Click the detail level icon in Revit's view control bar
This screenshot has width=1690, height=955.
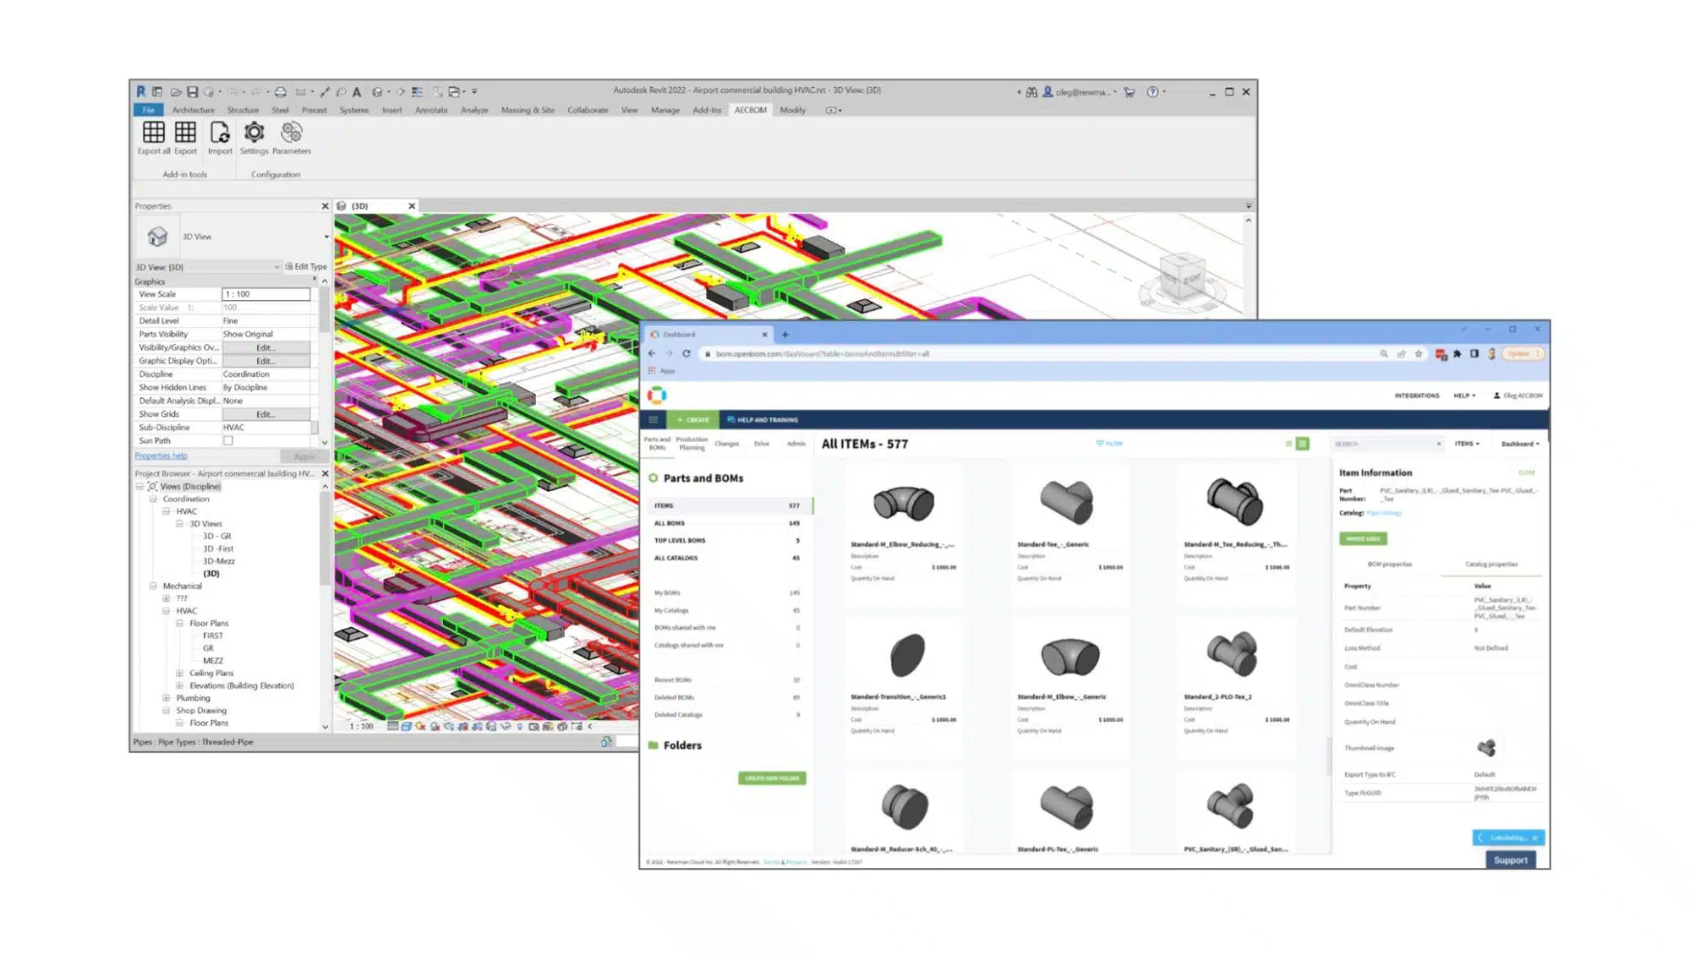tap(393, 726)
